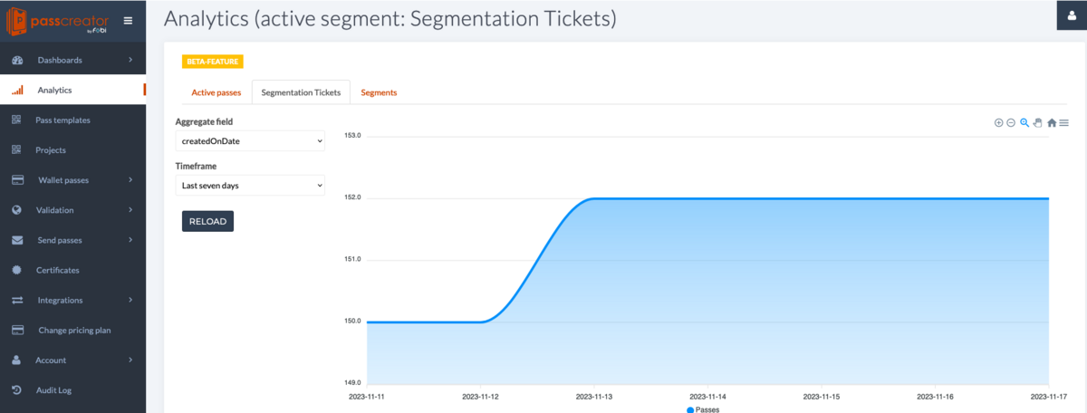
Task: Activate the selection zoom magnifier tool
Action: (1024, 123)
